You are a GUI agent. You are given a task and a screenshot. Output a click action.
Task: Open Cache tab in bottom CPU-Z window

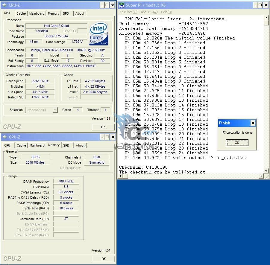point(21,145)
